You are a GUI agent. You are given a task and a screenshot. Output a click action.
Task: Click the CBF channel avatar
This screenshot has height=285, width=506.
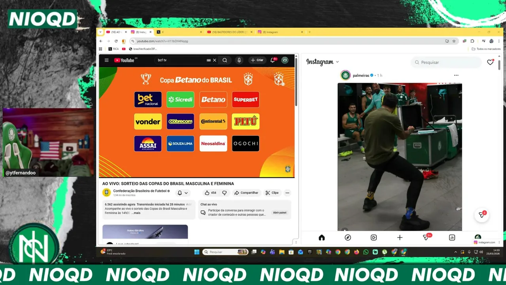[106, 192]
